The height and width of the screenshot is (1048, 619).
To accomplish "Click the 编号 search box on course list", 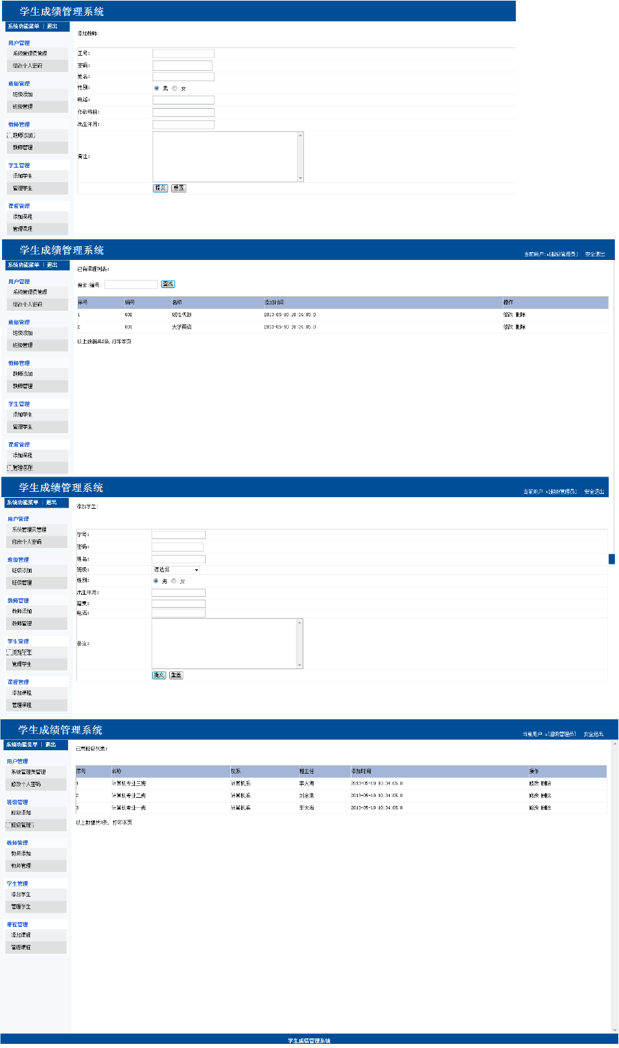I will click(131, 284).
